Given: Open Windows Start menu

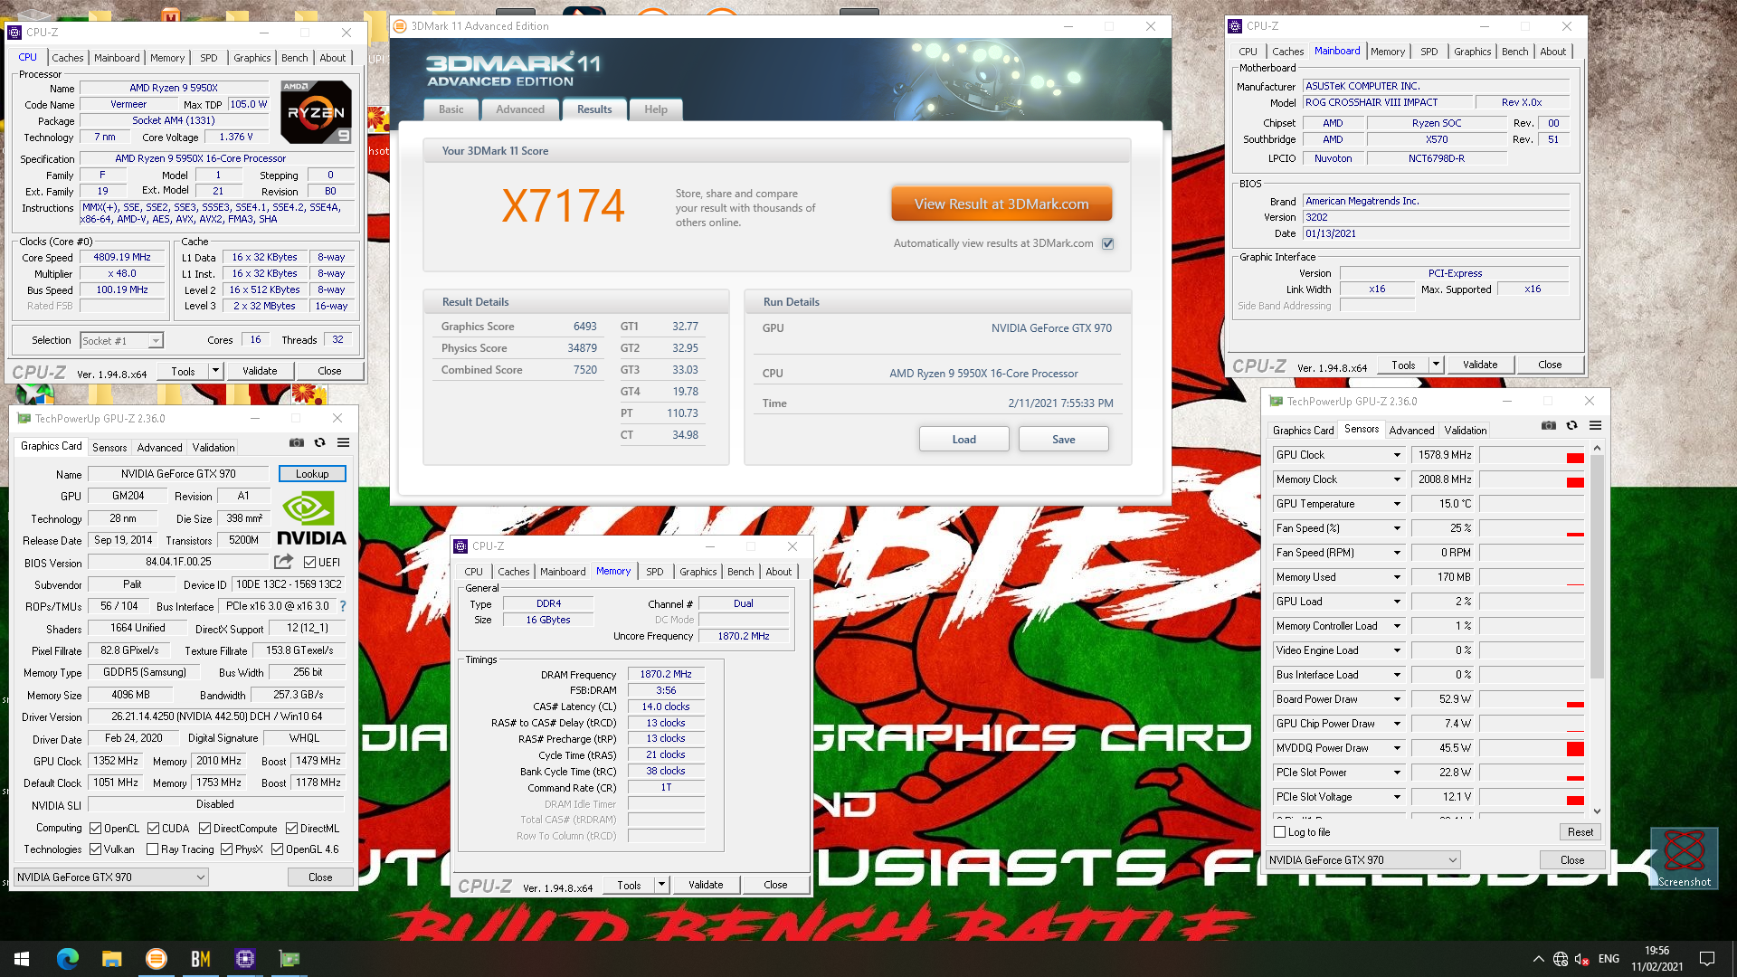Looking at the screenshot, I should 22,959.
